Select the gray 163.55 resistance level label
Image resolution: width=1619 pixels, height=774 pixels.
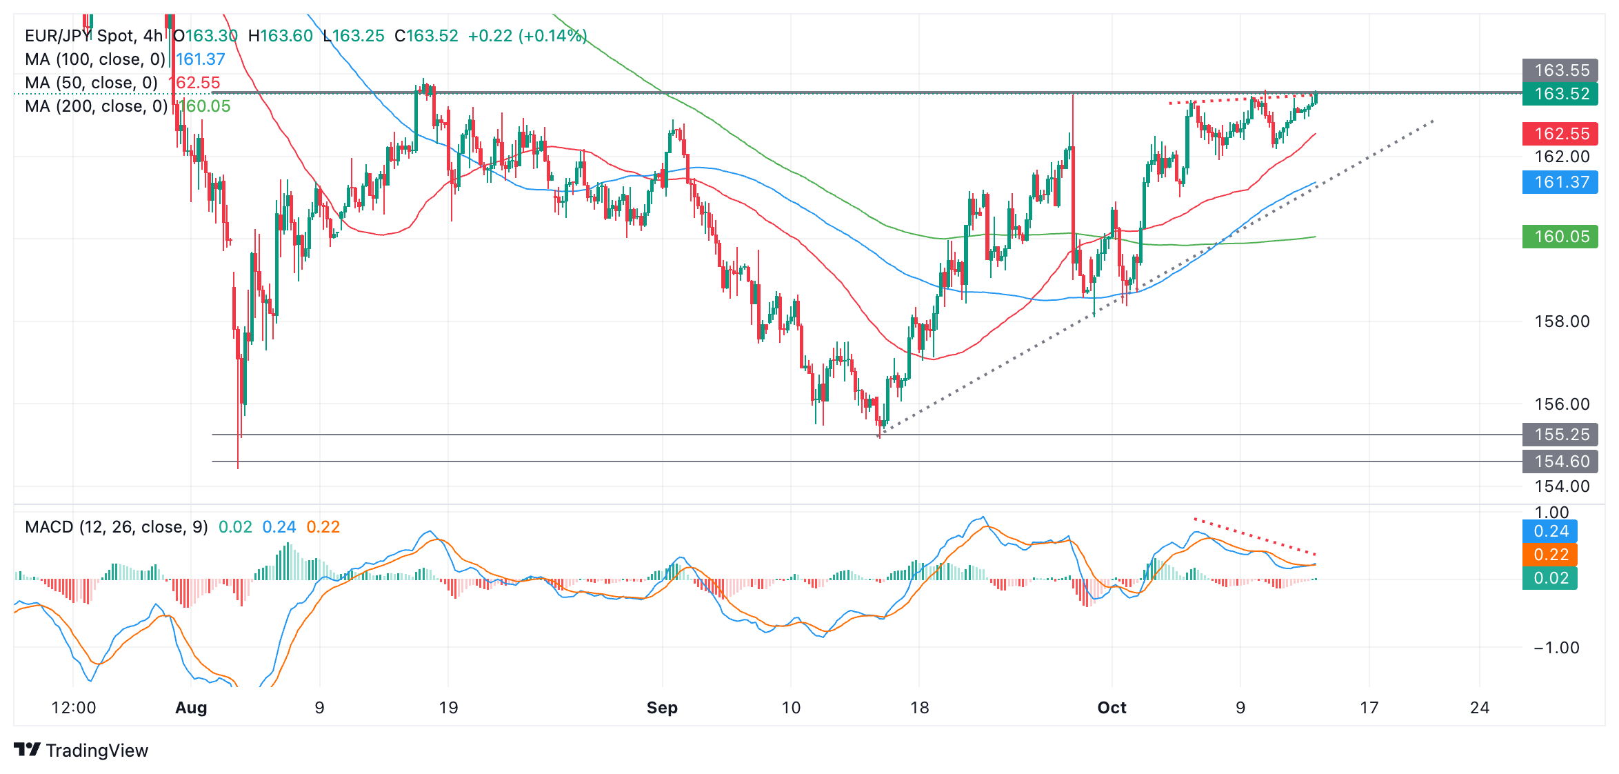point(1560,70)
